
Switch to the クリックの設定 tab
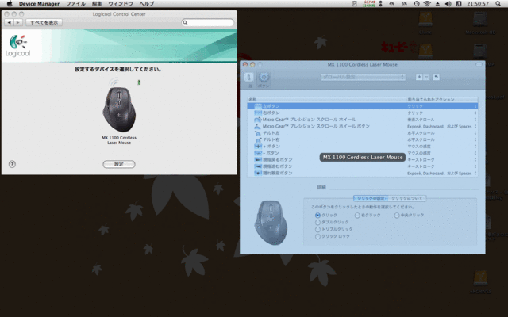click(x=371, y=198)
